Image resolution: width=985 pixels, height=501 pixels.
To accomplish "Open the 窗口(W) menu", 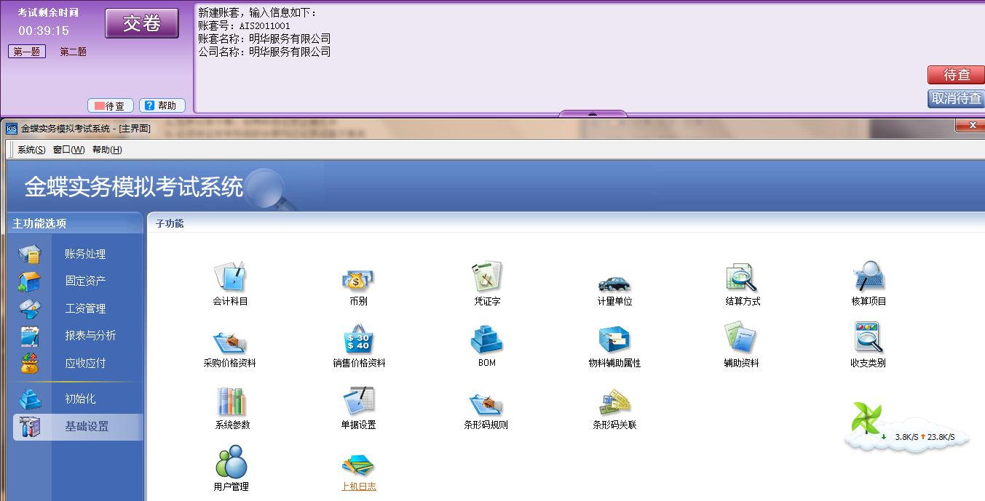I will click(x=68, y=150).
